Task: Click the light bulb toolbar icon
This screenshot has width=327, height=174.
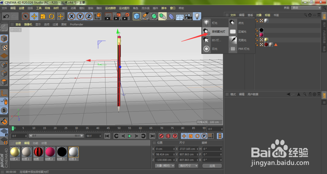Action: click(197, 16)
